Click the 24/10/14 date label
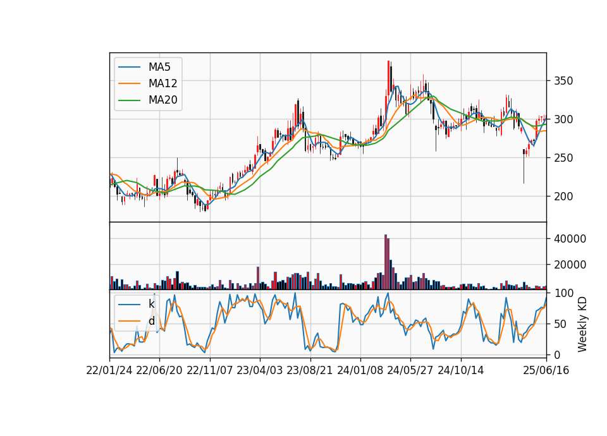607x436 pixels. [x=461, y=370]
